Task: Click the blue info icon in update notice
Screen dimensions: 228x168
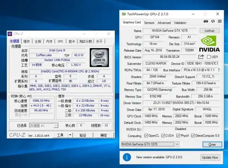Action: 127,158
